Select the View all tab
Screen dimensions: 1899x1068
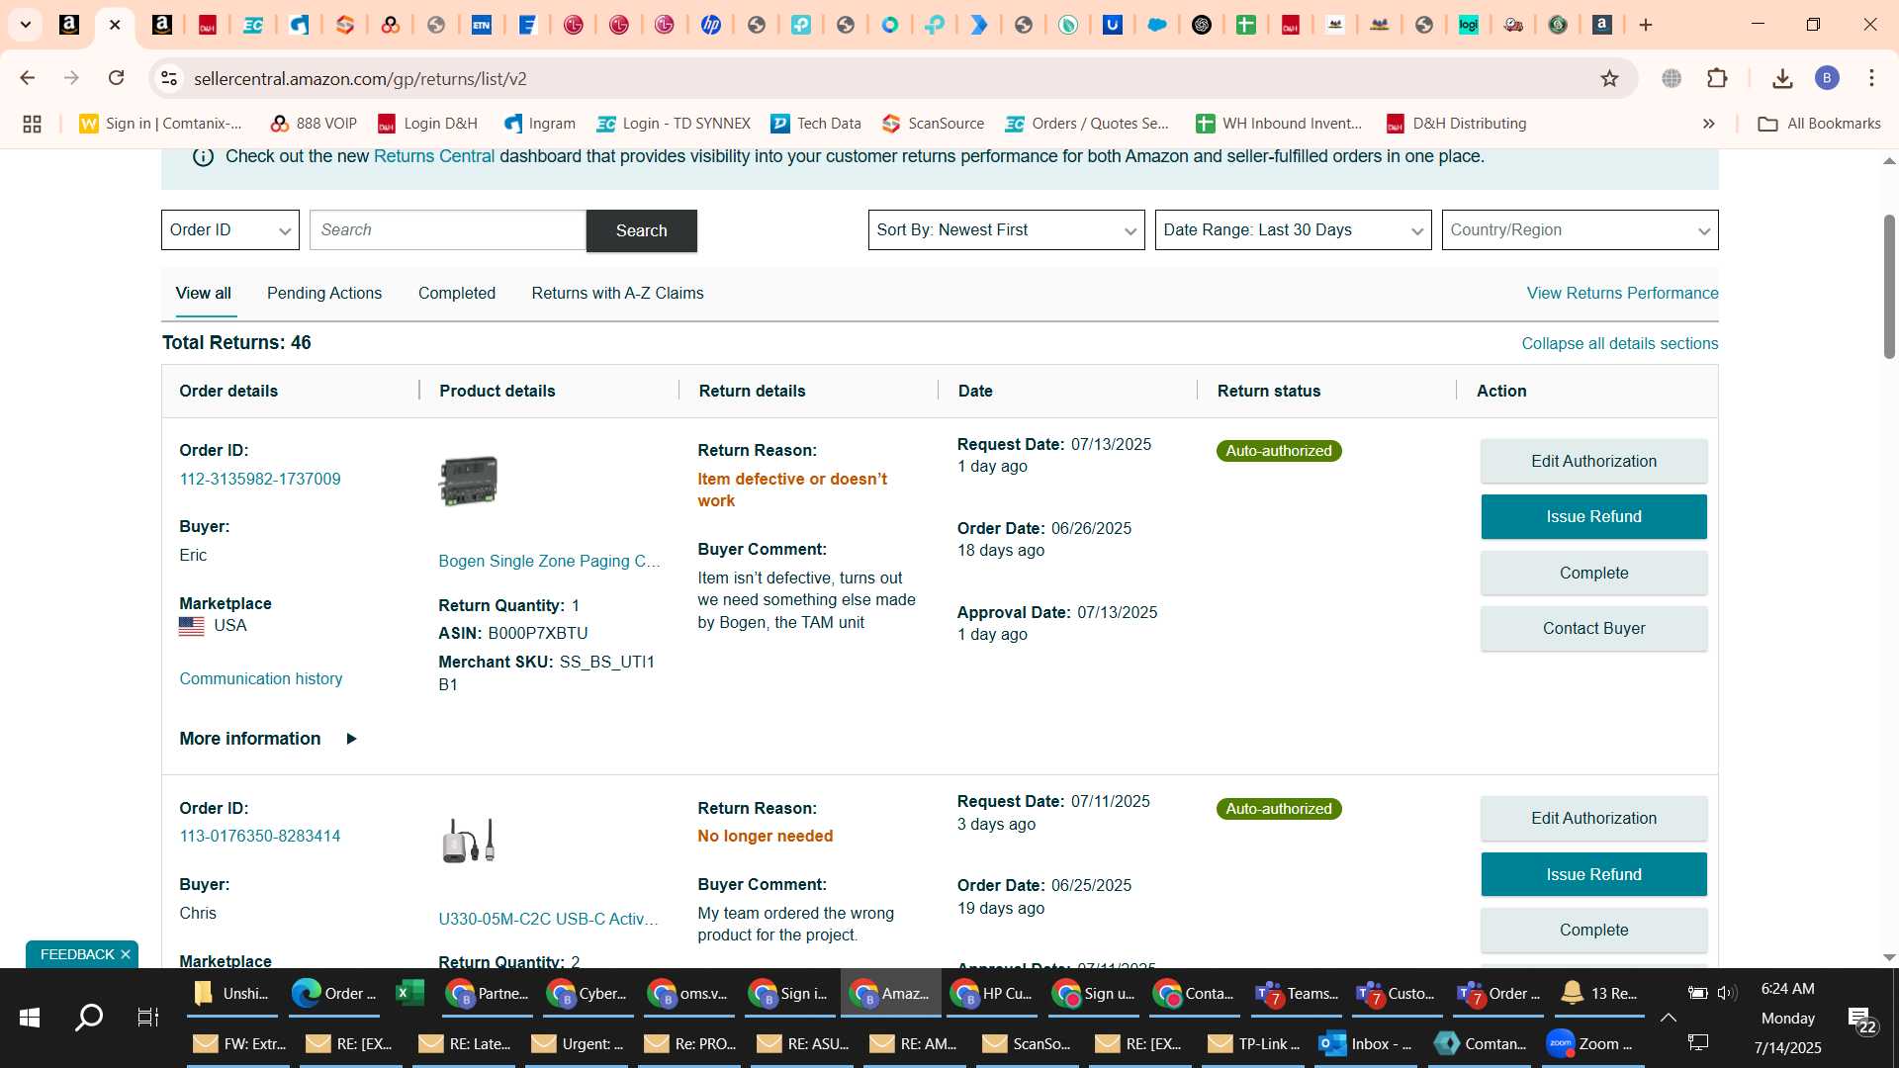[x=204, y=294]
